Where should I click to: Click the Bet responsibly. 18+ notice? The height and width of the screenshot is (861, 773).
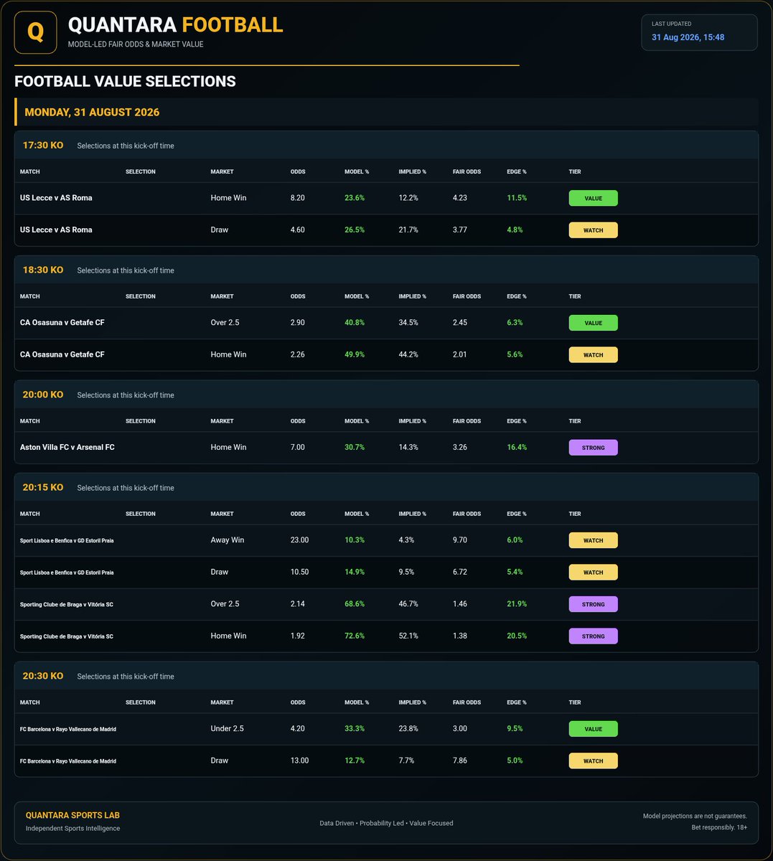[x=719, y=828]
